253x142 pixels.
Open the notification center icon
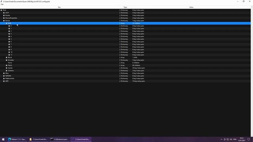point(249,139)
